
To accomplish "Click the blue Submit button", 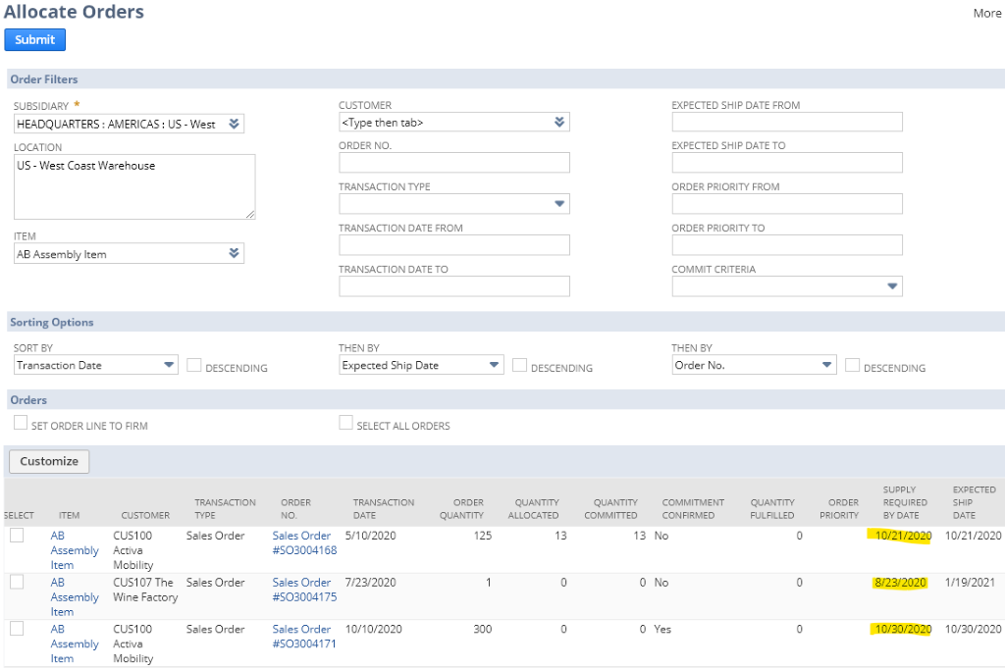I will [x=35, y=40].
